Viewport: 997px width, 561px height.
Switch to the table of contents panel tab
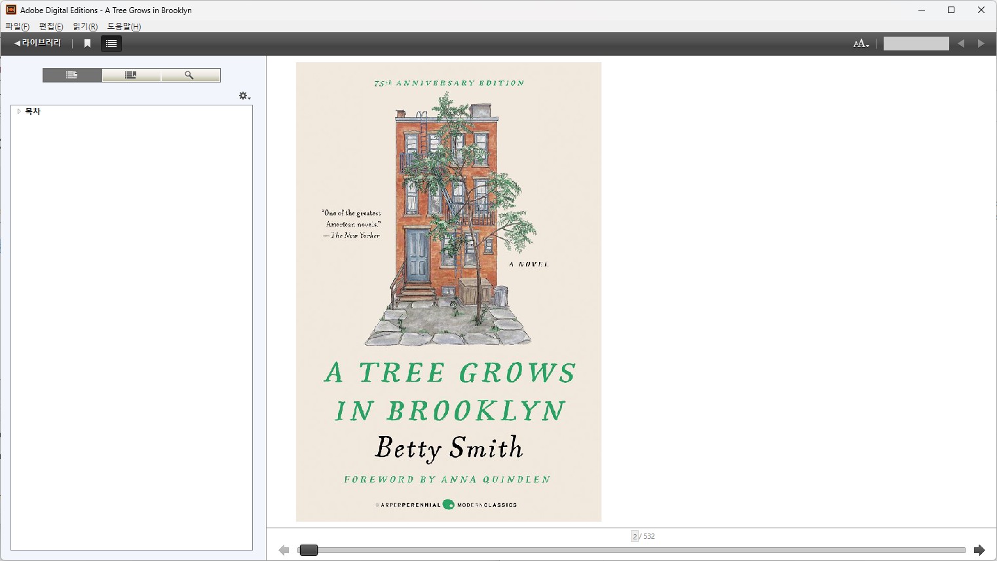click(x=72, y=75)
